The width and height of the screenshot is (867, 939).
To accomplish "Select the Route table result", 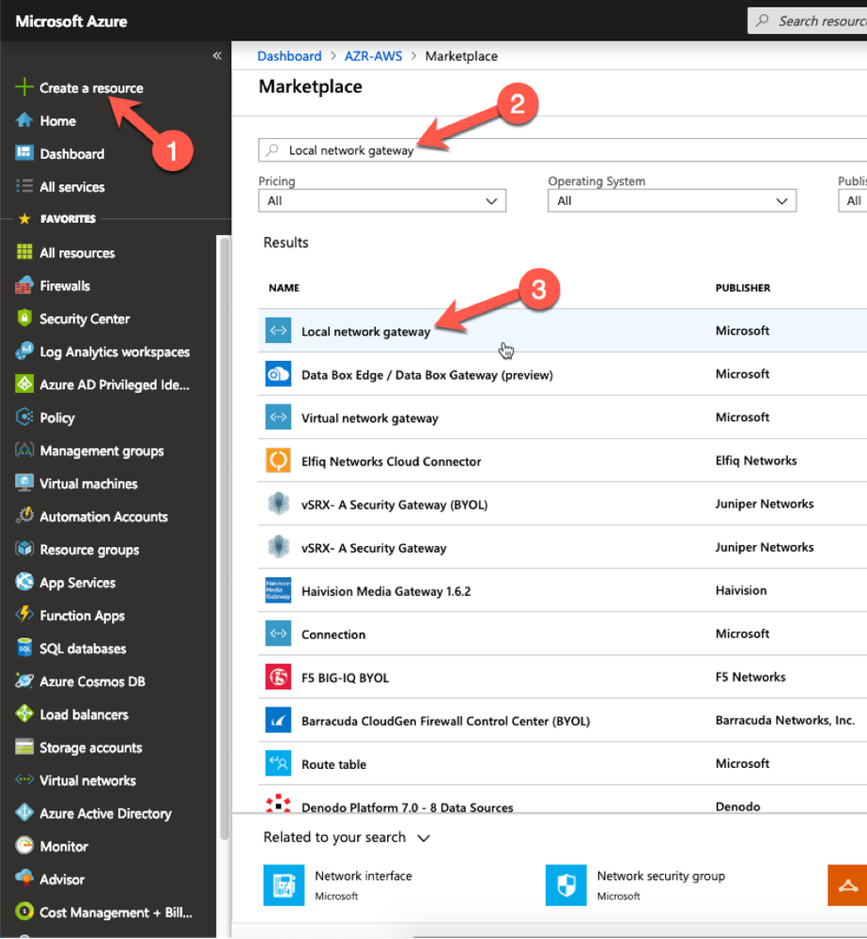I will [x=563, y=763].
